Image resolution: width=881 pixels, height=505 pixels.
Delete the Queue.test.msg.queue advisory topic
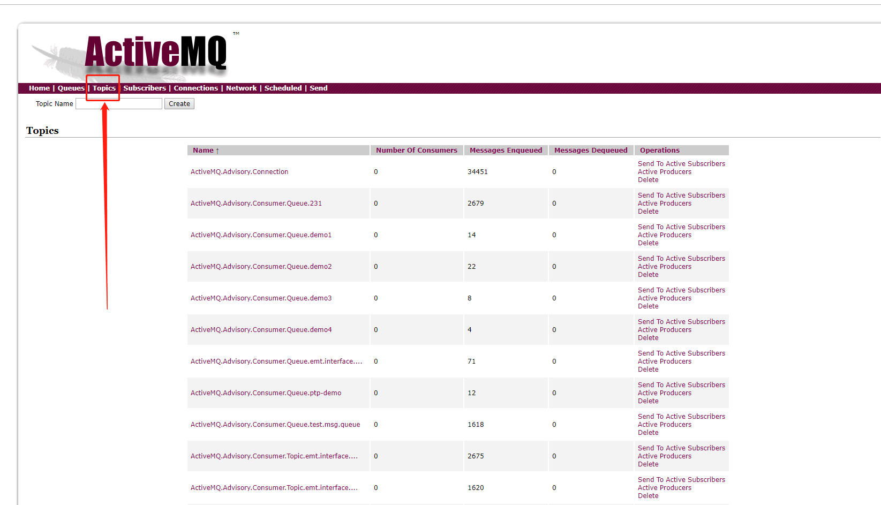pyautogui.click(x=647, y=432)
